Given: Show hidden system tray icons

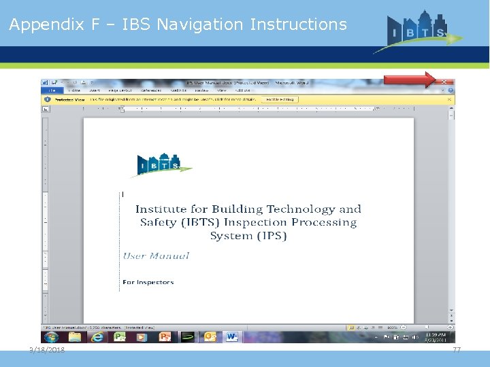Looking at the screenshot, I should coord(376,337).
